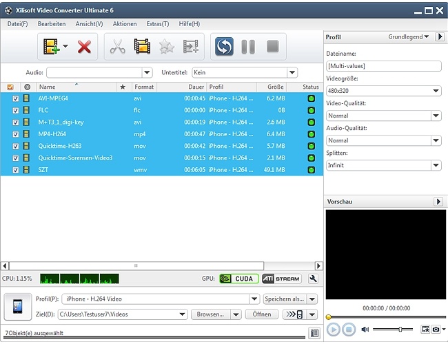Click the Pause conversion icon
Viewport: 448px width, 344px height.
[x=247, y=47]
